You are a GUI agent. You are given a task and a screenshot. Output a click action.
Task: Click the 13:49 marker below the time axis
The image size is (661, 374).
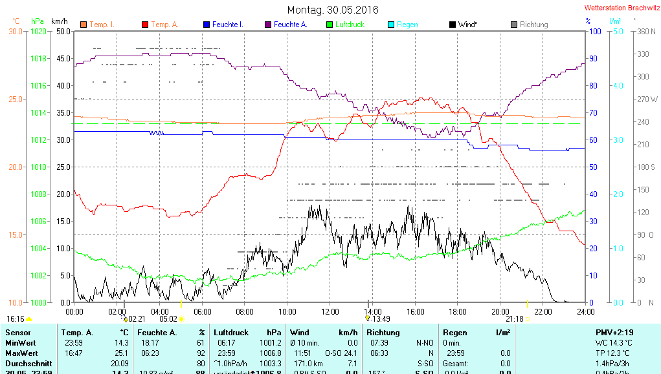368,318
